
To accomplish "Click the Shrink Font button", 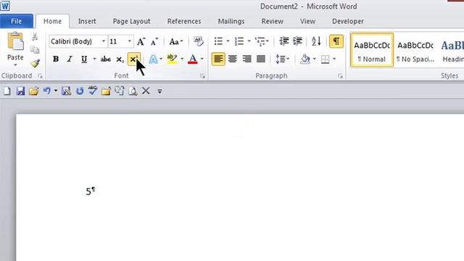I will [154, 41].
